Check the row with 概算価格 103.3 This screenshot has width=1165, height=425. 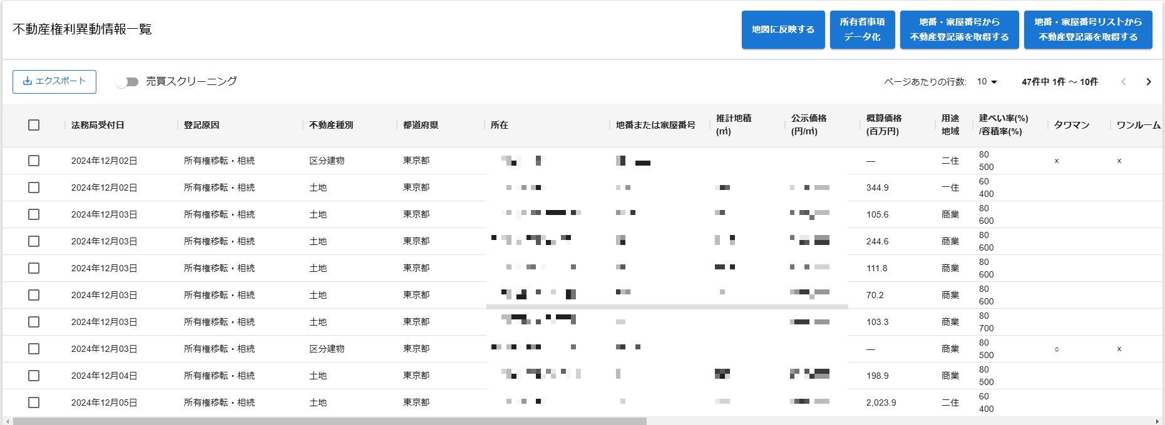click(x=34, y=322)
